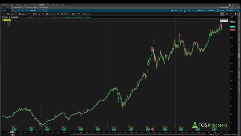This screenshot has height=136, width=241.
Task: Load the DD Cons study set
Action: tap(66, 14)
